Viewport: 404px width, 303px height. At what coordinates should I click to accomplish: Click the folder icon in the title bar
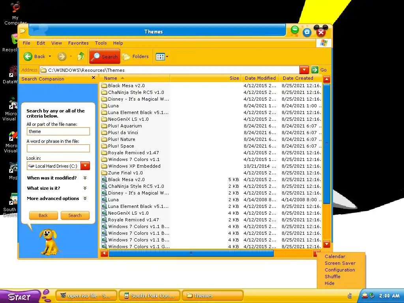point(22,31)
